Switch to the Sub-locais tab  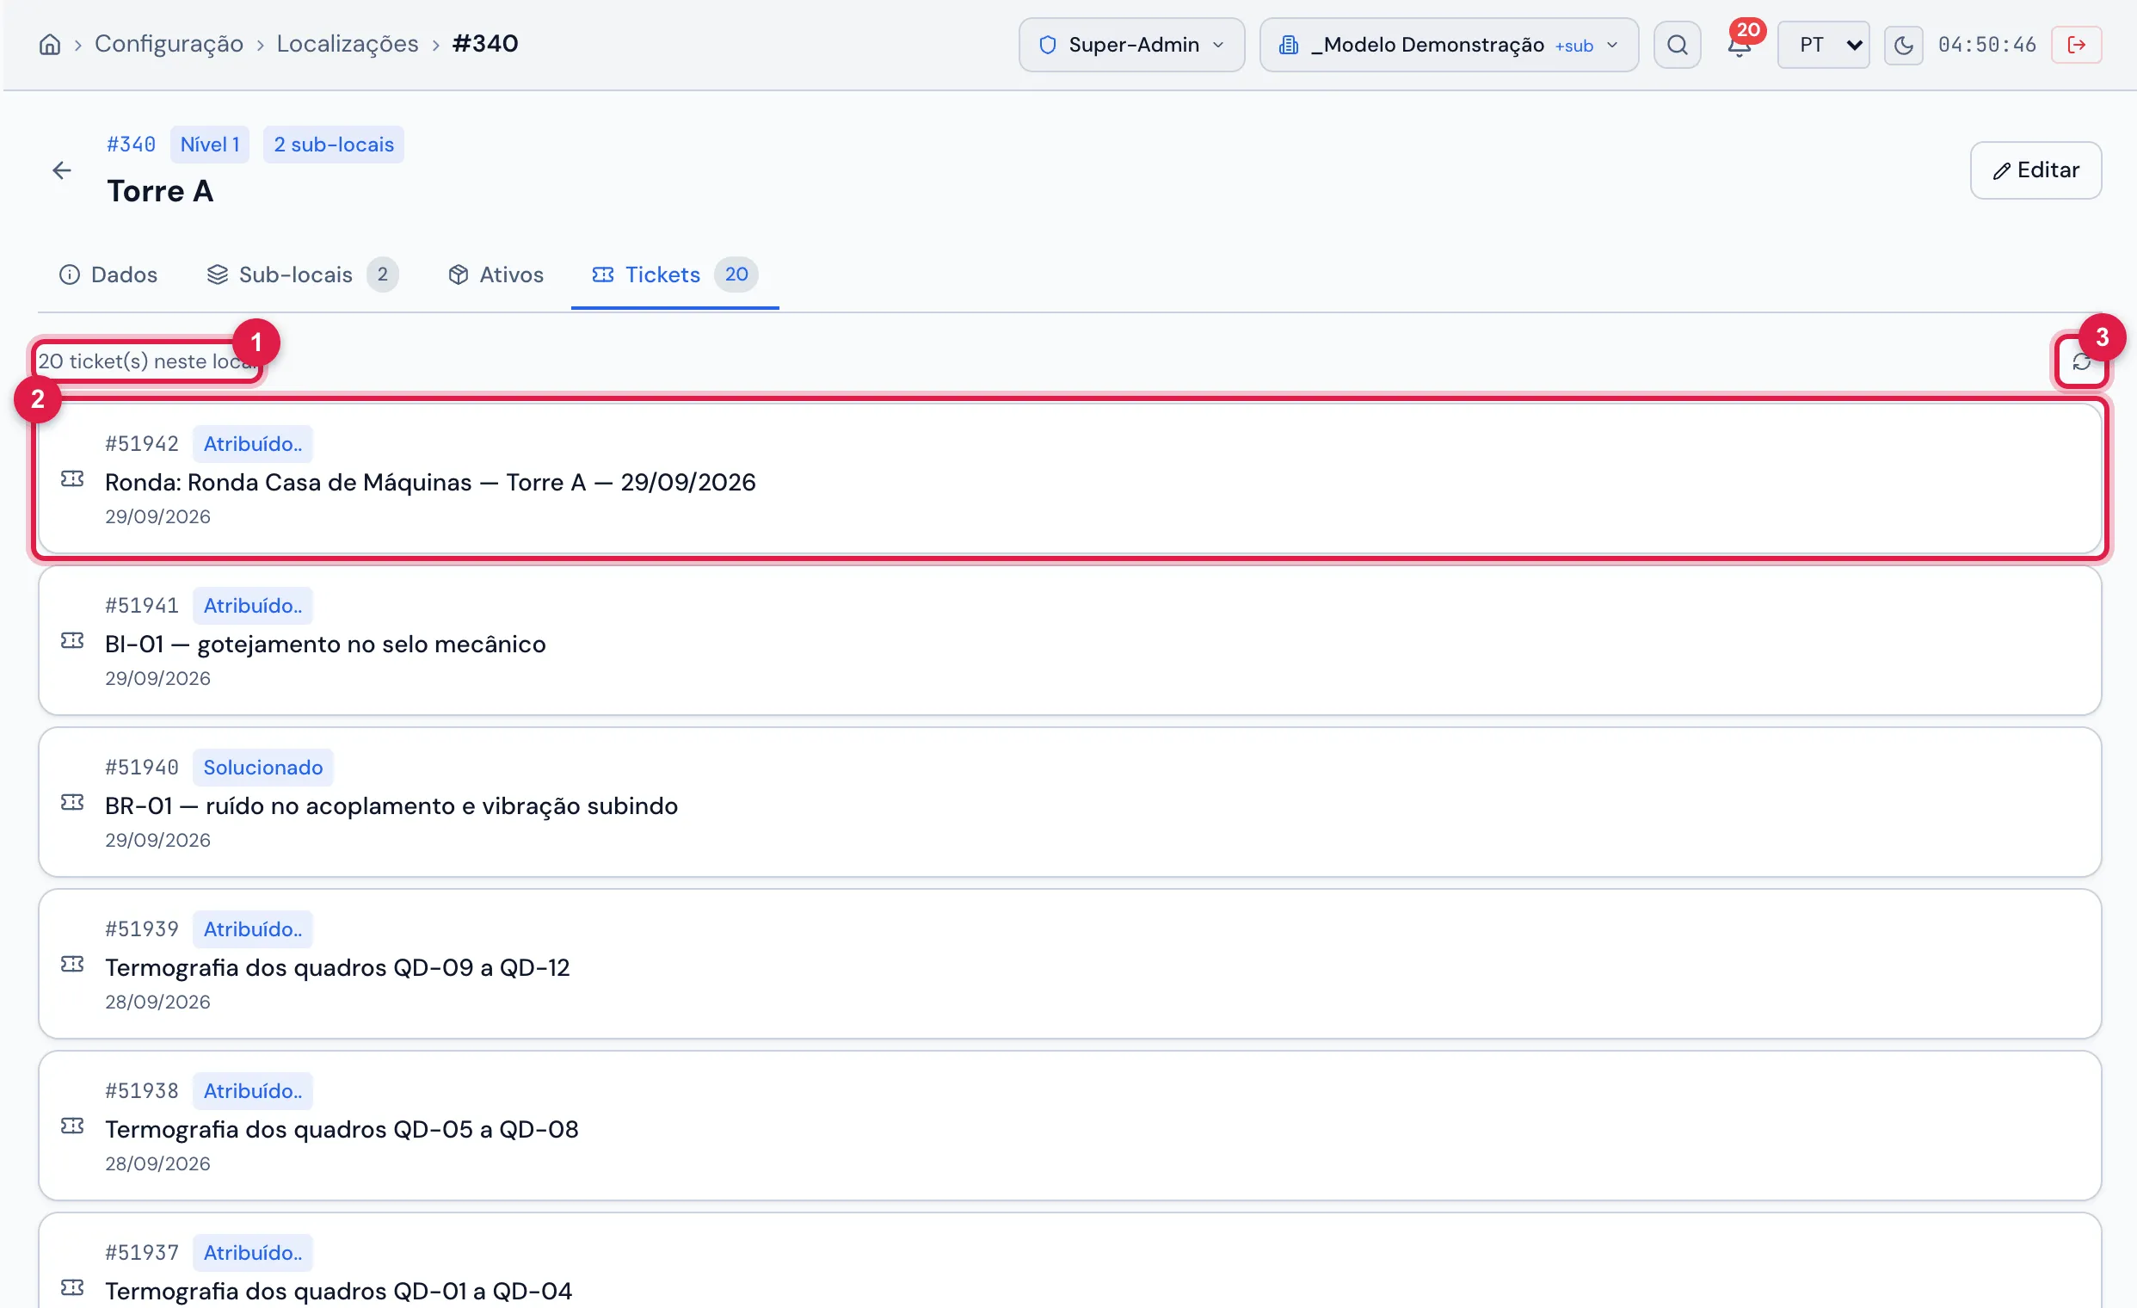[x=302, y=275]
